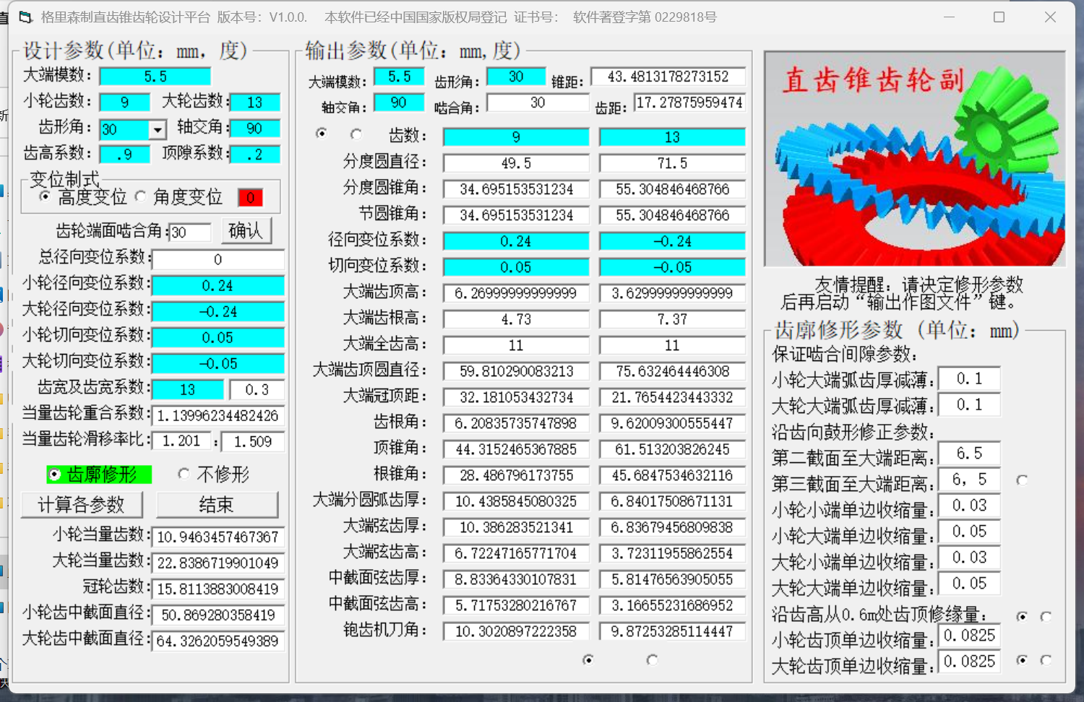Click the 结束 button

point(218,505)
